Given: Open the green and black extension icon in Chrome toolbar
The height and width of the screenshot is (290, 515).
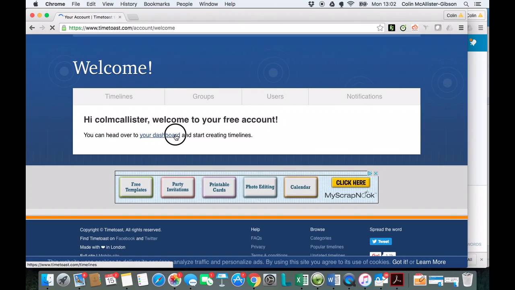Looking at the screenshot, I should 391,28.
